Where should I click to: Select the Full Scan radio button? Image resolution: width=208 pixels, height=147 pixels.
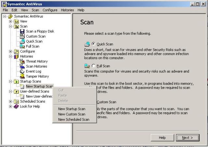click(93, 66)
